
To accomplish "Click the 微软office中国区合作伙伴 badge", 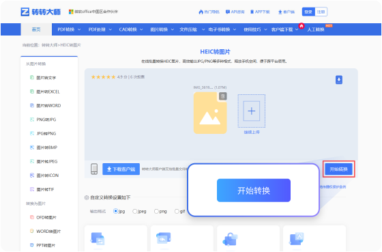I will (x=93, y=12).
